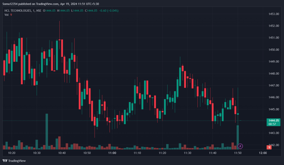Click the bold 11:00 time axis label

112,153
